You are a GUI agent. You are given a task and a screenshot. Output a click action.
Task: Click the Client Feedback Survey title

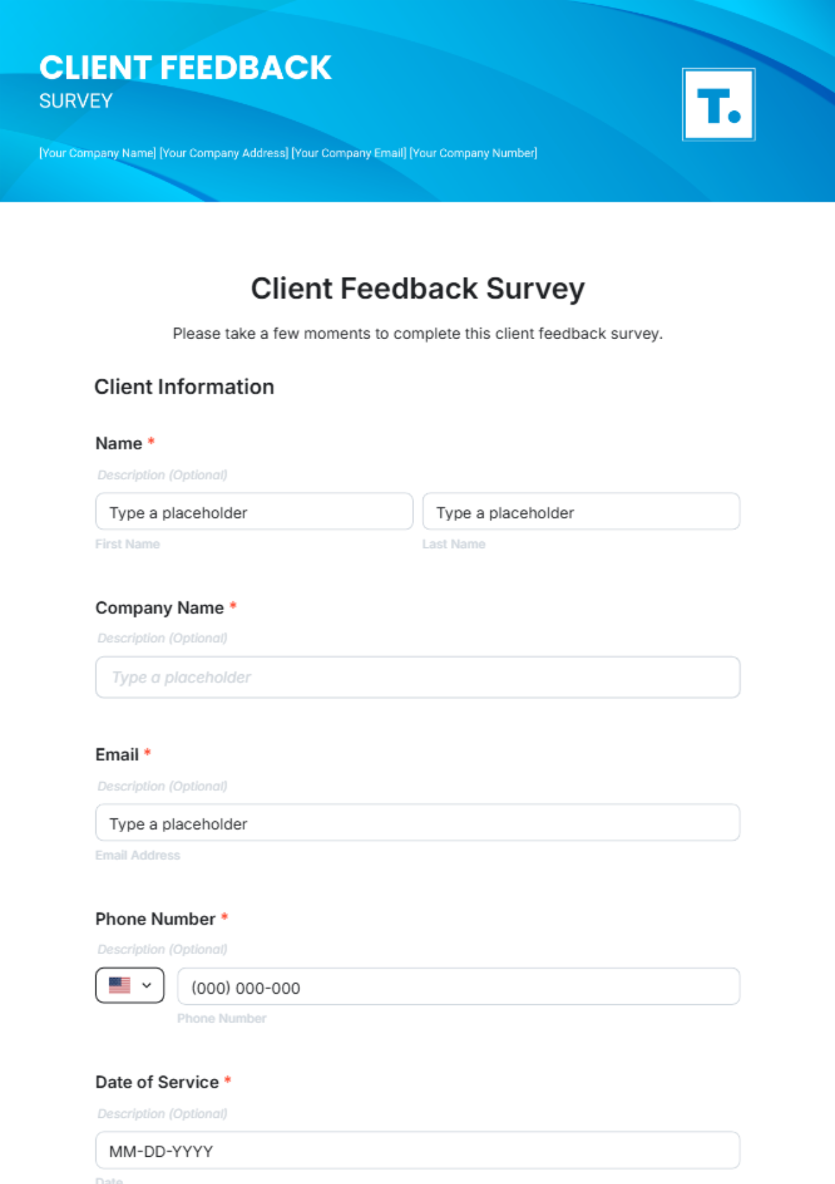(x=417, y=288)
